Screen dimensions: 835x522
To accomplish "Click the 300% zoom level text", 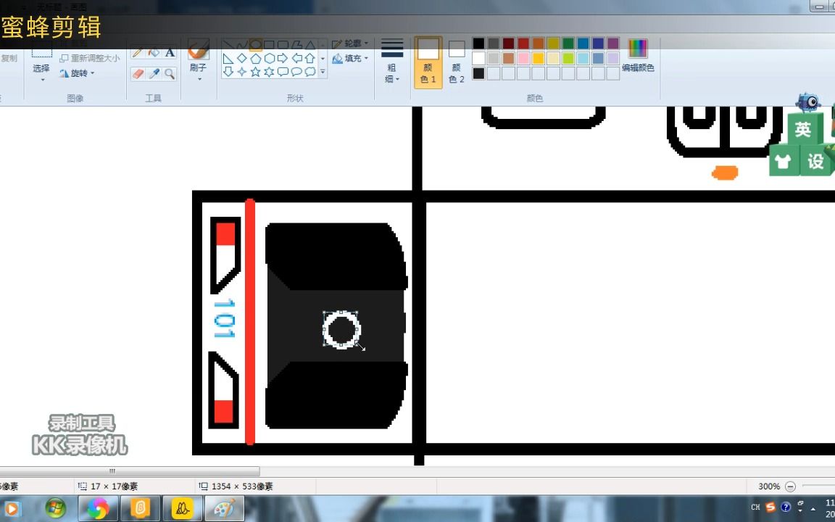I will pos(769,486).
